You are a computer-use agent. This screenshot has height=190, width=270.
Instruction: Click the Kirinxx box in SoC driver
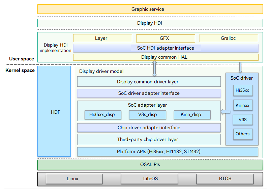(x=243, y=105)
